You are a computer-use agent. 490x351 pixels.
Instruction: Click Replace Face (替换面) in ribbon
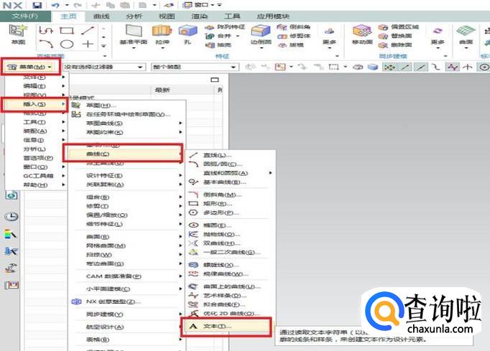396,36
